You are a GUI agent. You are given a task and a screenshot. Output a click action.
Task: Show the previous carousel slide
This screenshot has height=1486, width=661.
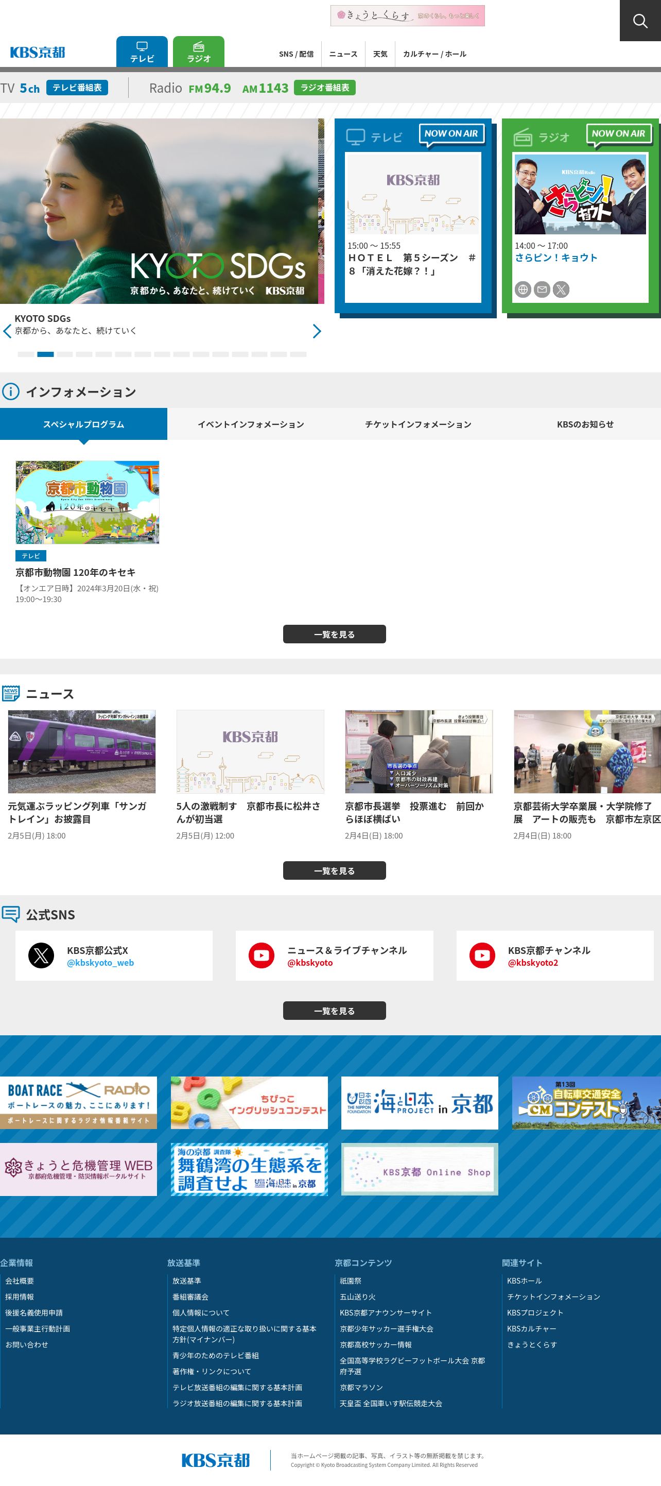(x=7, y=331)
